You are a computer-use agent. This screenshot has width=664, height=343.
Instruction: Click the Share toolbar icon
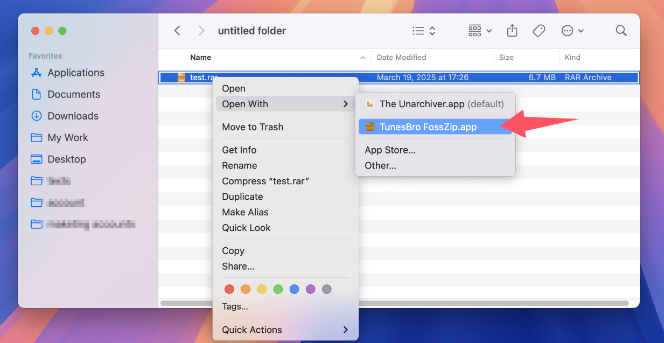coord(512,31)
